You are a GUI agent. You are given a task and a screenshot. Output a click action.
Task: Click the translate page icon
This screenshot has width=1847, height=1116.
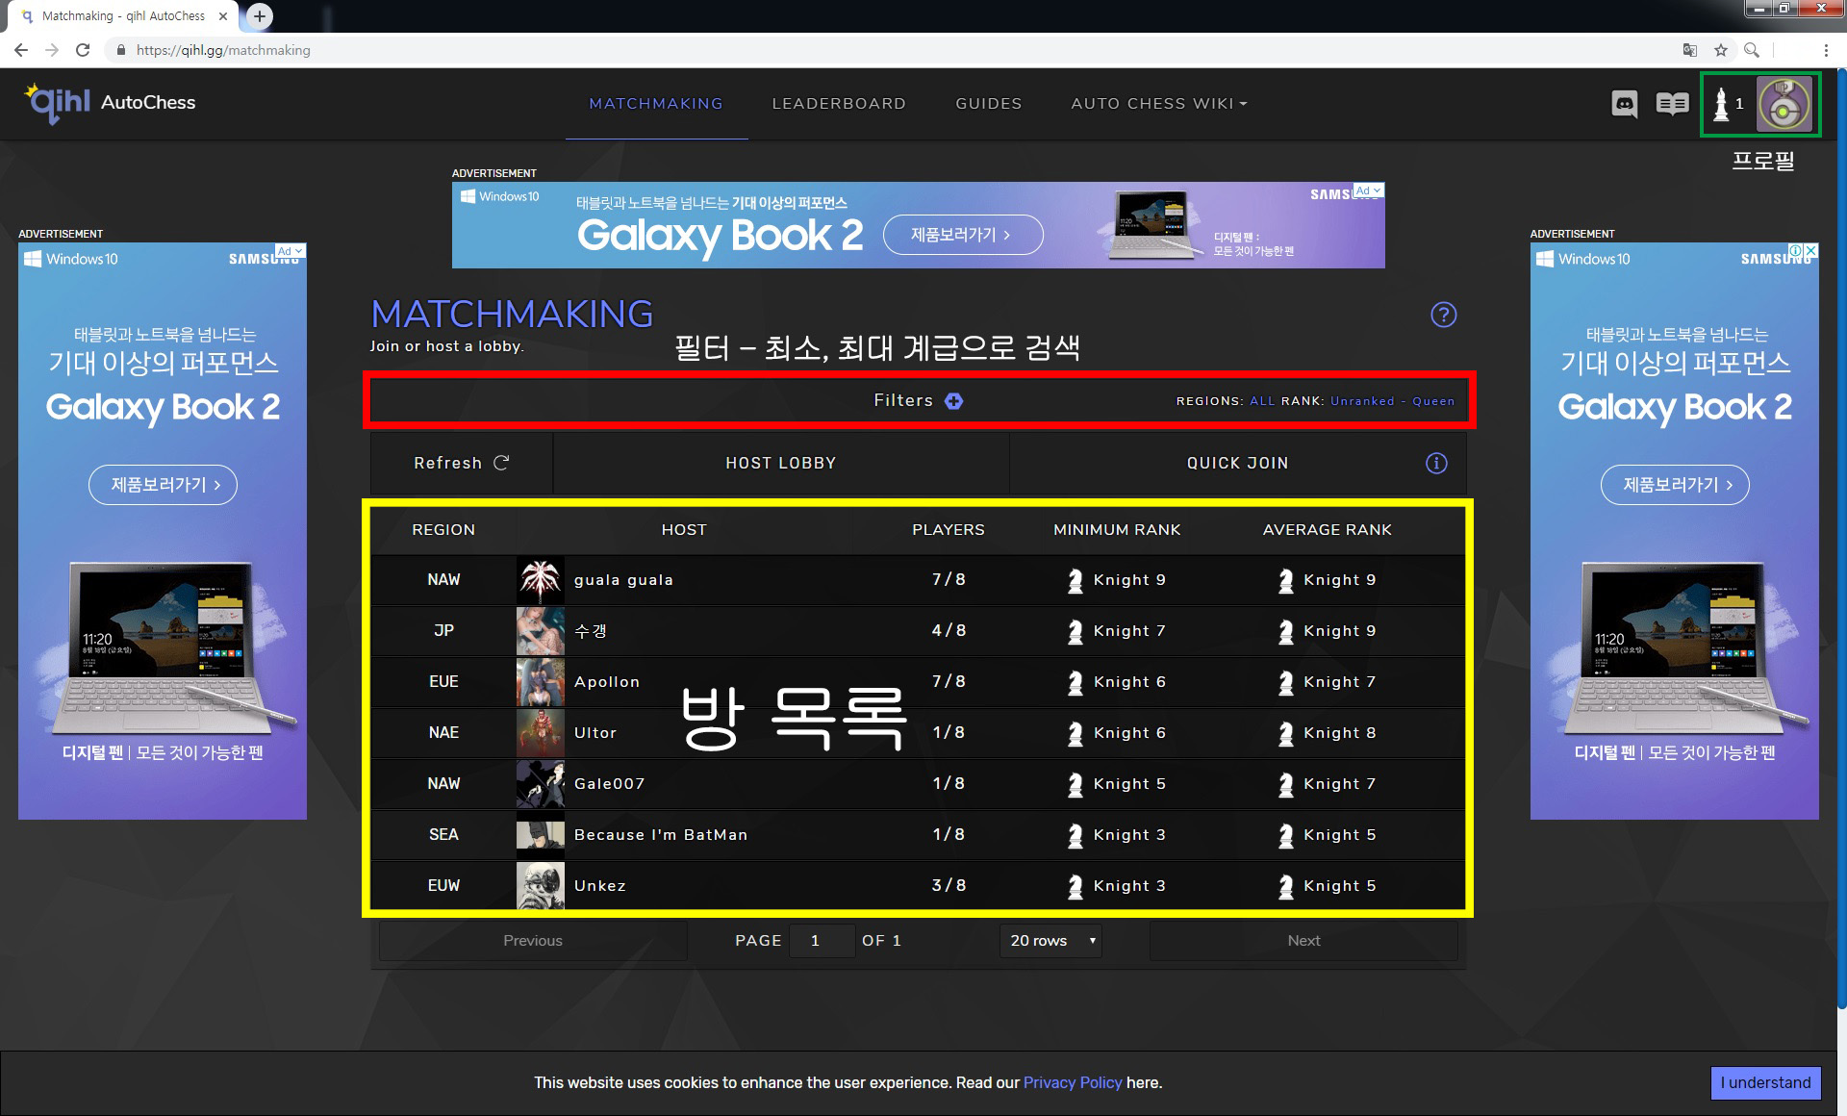(1690, 50)
